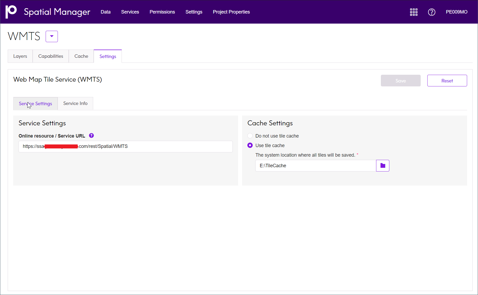Open the apps grid launcher
Viewport: 478px width, 295px height.
[x=414, y=12]
